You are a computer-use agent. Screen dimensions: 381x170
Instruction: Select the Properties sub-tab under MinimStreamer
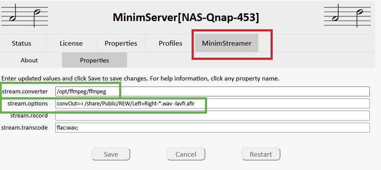[94, 60]
